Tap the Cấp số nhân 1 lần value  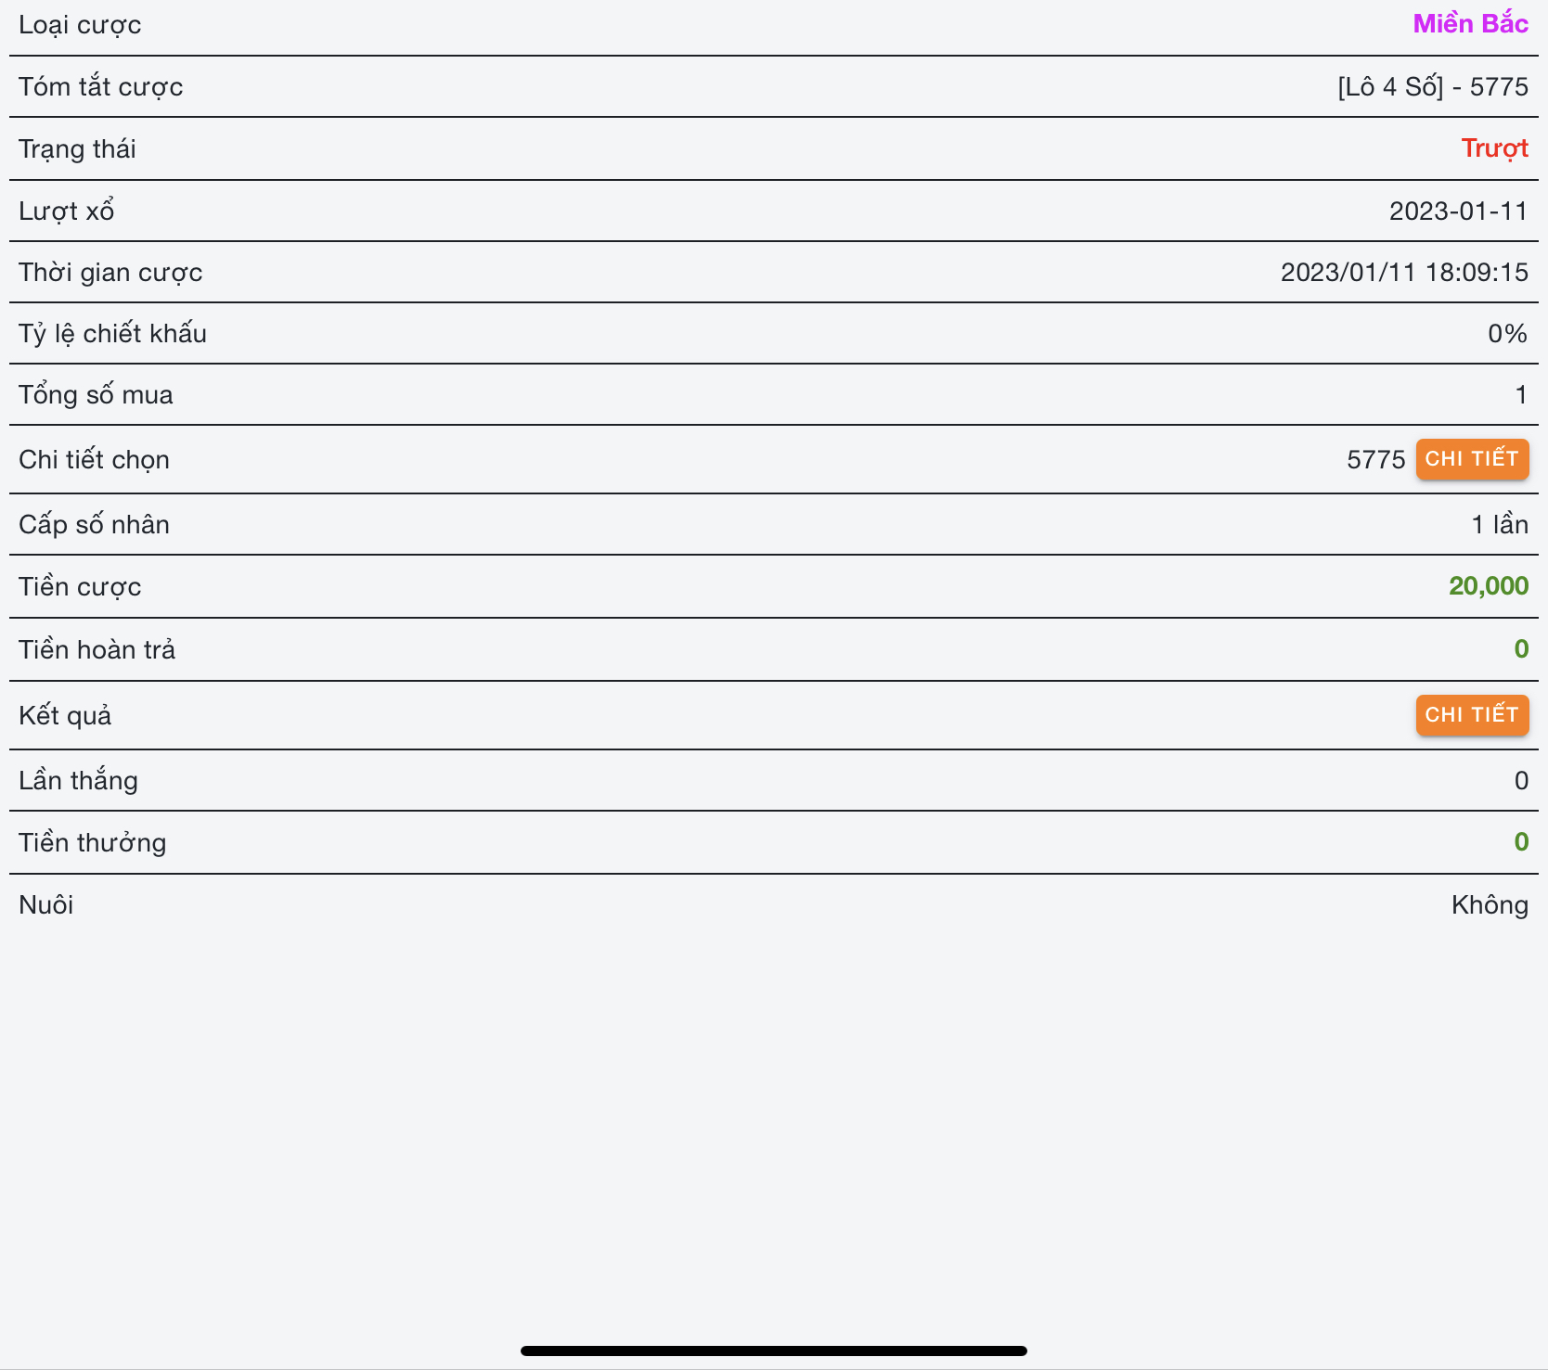tap(1500, 525)
